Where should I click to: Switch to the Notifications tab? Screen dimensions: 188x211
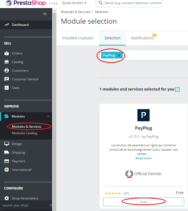(x=142, y=38)
